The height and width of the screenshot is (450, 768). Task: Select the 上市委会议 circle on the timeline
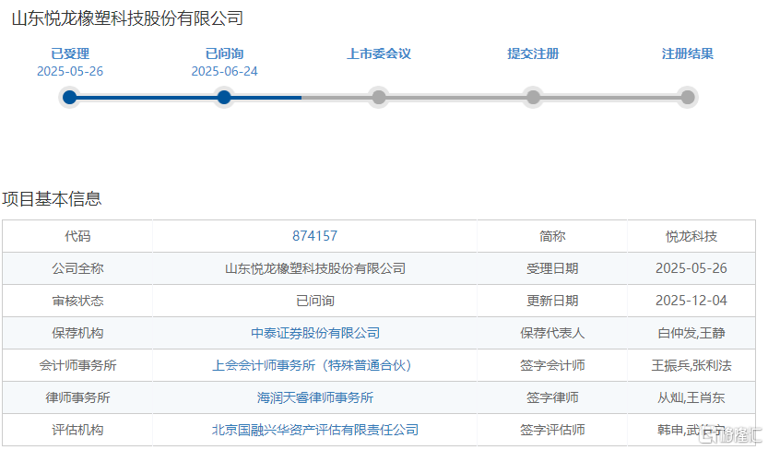pos(378,97)
